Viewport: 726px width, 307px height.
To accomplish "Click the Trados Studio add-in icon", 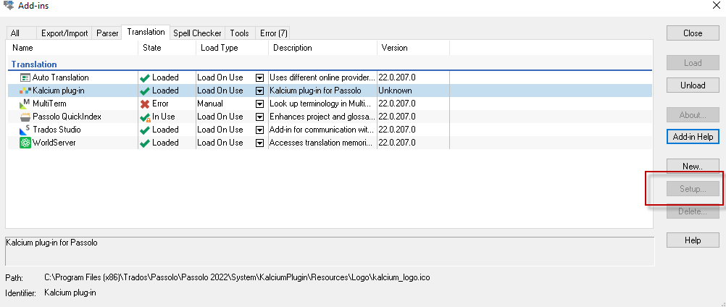I will (25, 130).
